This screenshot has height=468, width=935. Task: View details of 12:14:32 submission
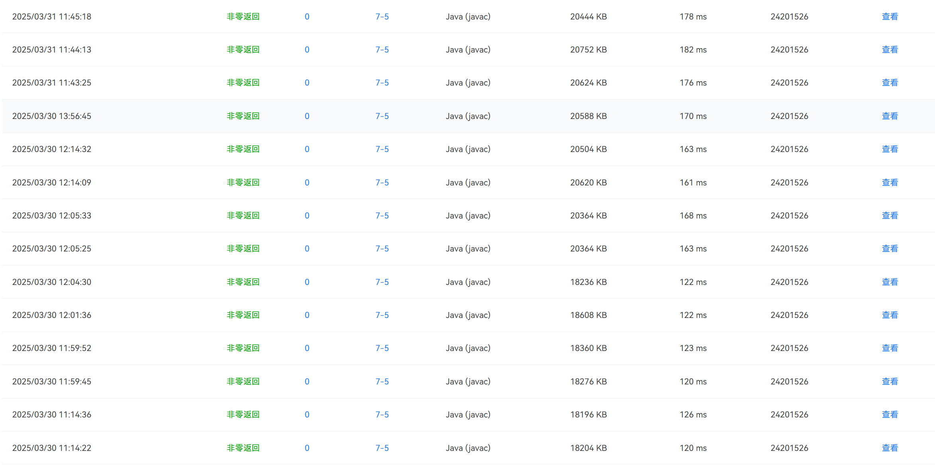889,149
